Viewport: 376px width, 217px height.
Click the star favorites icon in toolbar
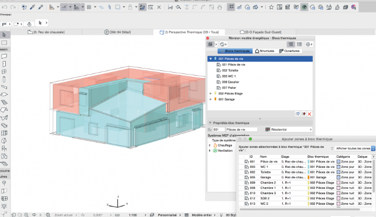271,7
